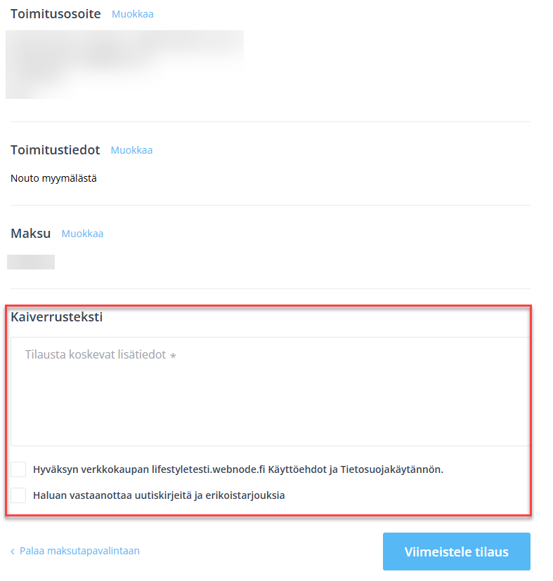This screenshot has width=553, height=581.
Task: Click the Haluan vastaanottaa uutiskirjeitä label
Action: (159, 495)
